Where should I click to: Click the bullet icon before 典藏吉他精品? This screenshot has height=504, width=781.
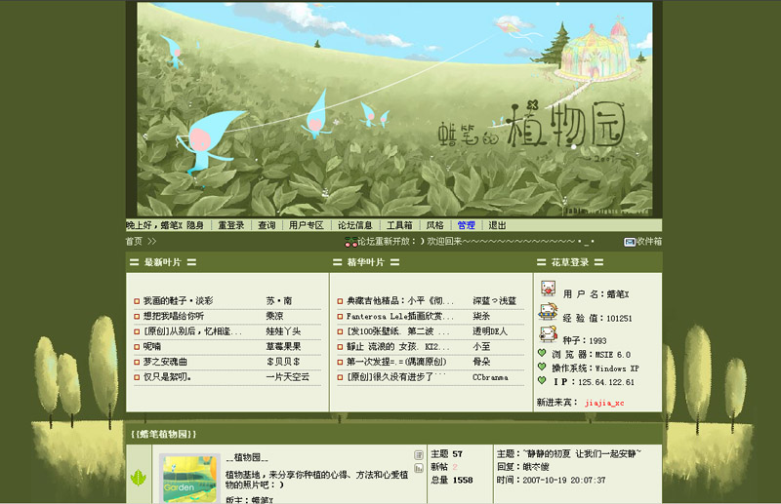(x=340, y=301)
